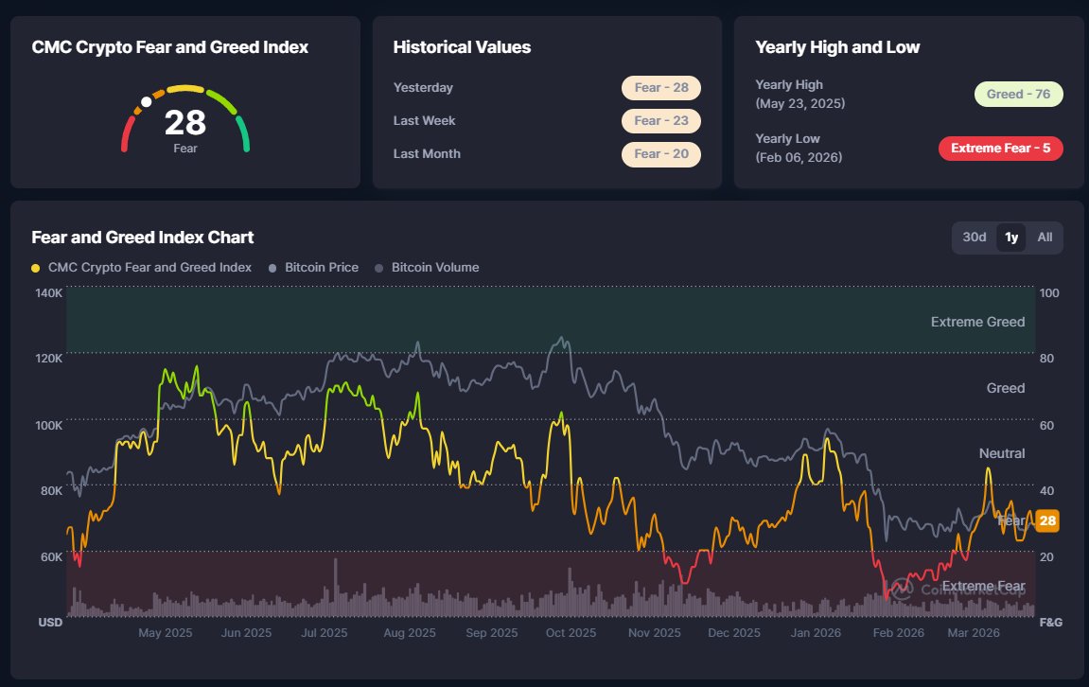Click the white gauge needle indicator dot
Image resolution: width=1089 pixels, height=687 pixels.
pyautogui.click(x=146, y=101)
